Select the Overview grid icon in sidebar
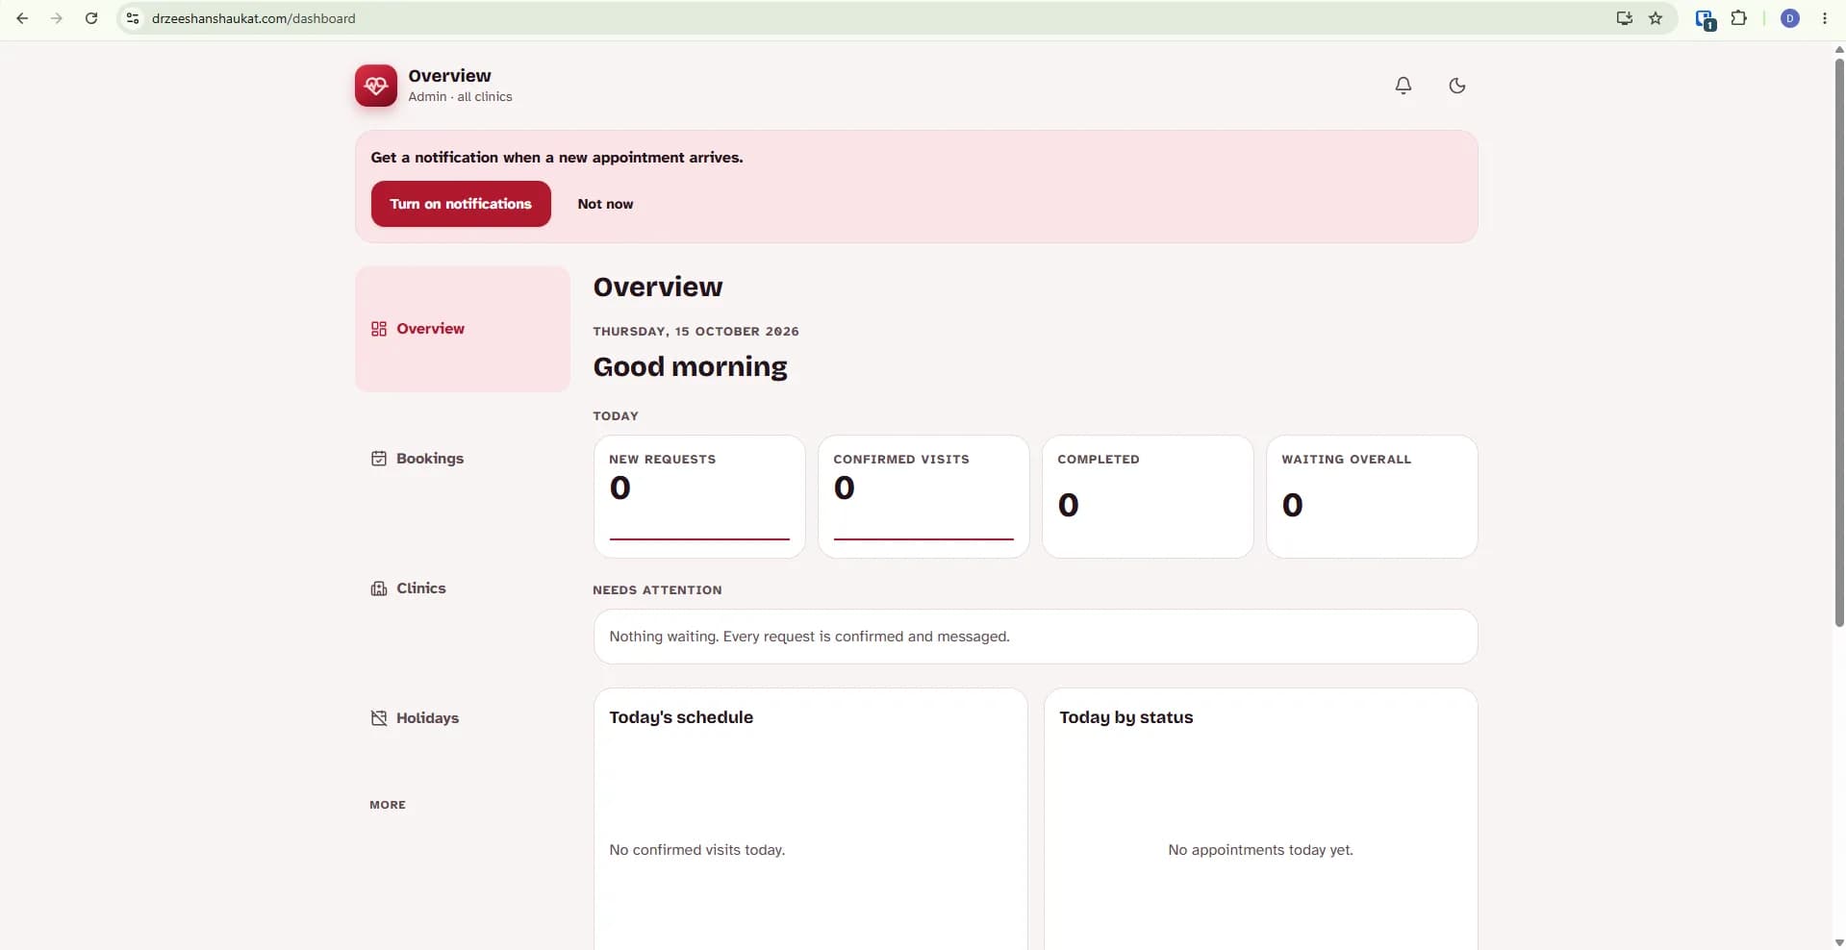This screenshot has width=1846, height=950. (x=379, y=329)
